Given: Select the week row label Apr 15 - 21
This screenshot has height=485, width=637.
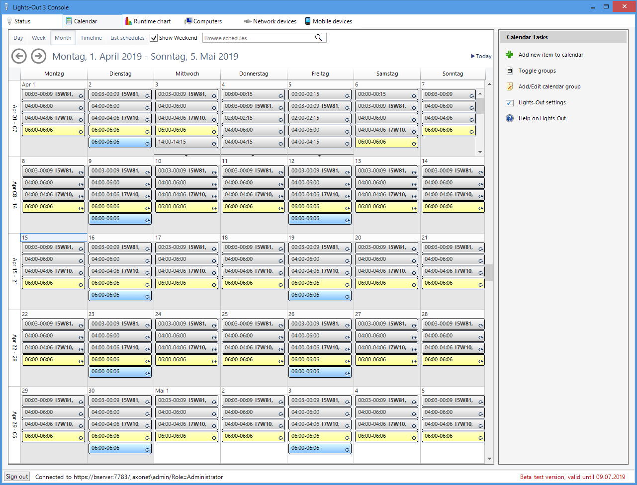Looking at the screenshot, I should 14,272.
